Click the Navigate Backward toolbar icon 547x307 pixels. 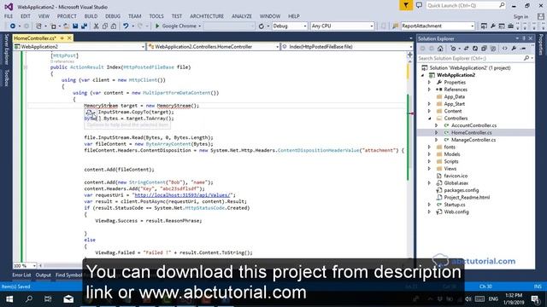pos(13,26)
